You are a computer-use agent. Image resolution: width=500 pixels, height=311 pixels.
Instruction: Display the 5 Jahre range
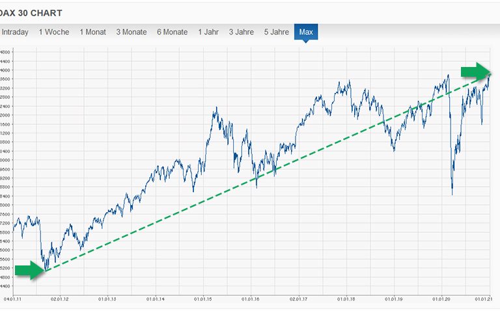coord(276,32)
